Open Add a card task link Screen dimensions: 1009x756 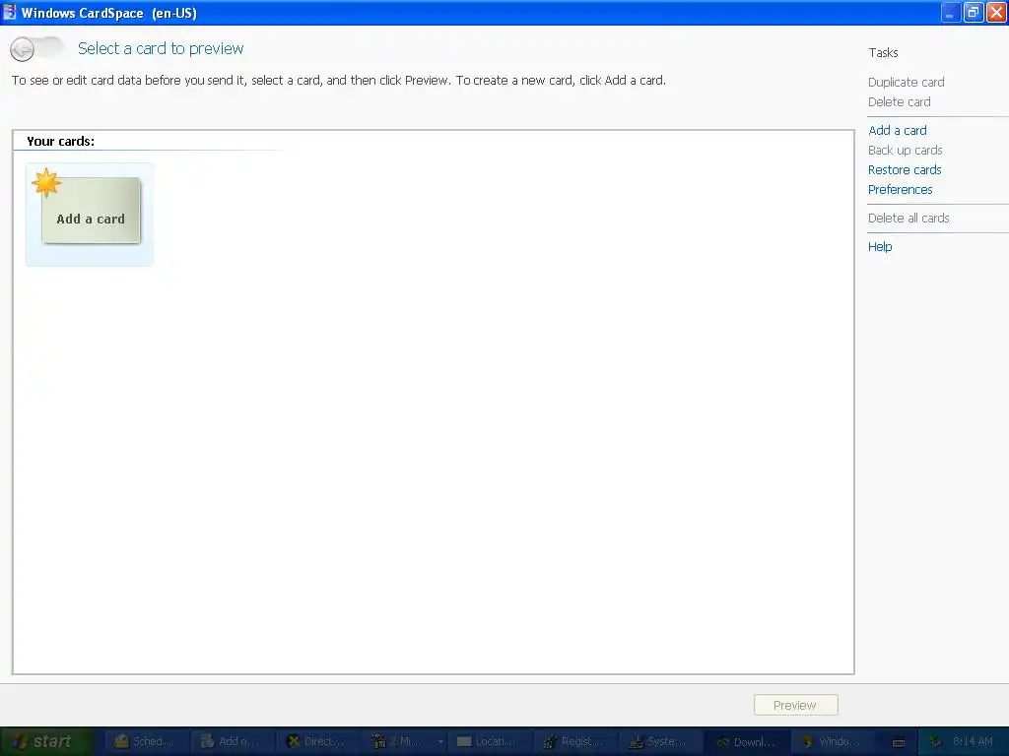[897, 131]
